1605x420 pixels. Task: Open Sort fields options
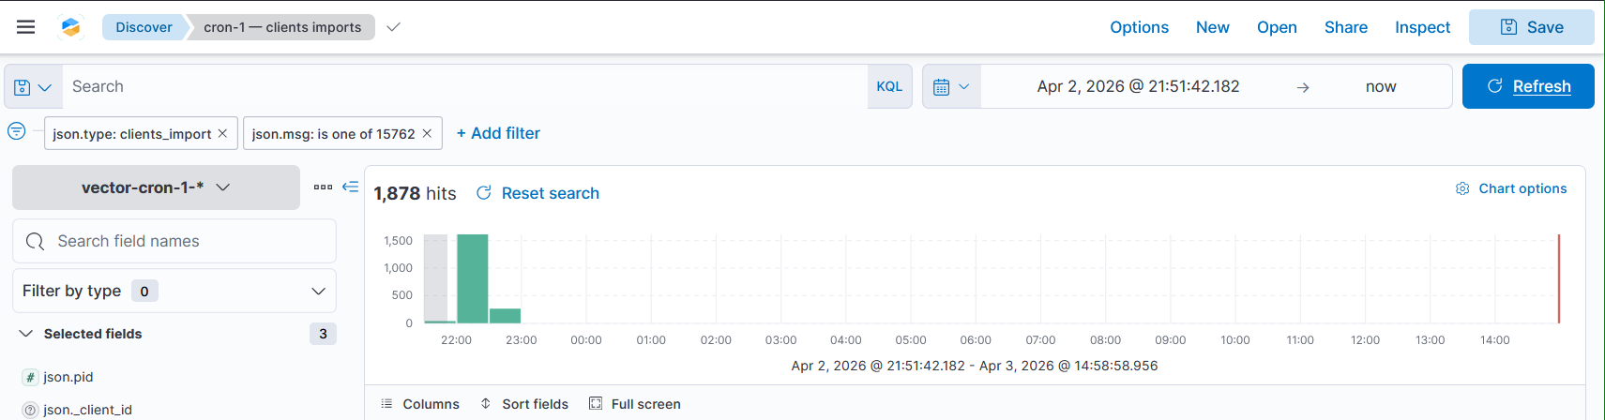pyautogui.click(x=524, y=404)
